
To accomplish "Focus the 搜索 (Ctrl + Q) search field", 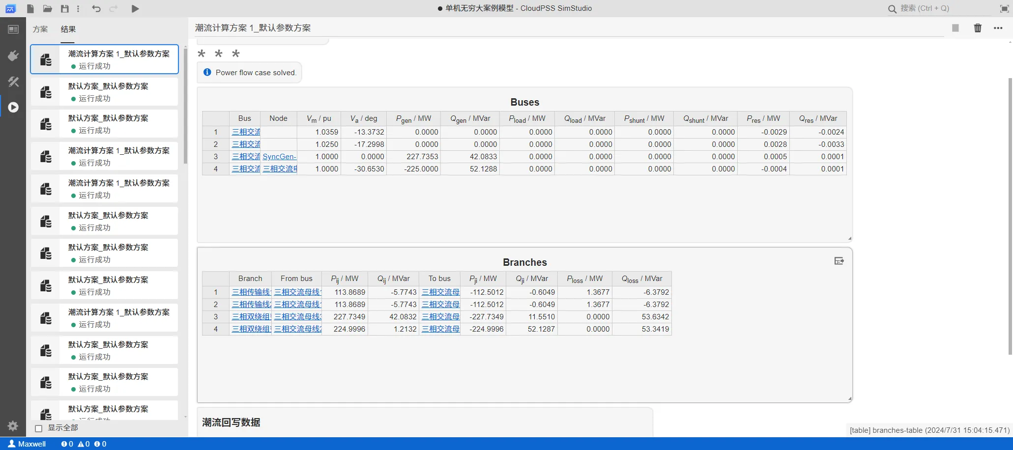I will click(944, 8).
